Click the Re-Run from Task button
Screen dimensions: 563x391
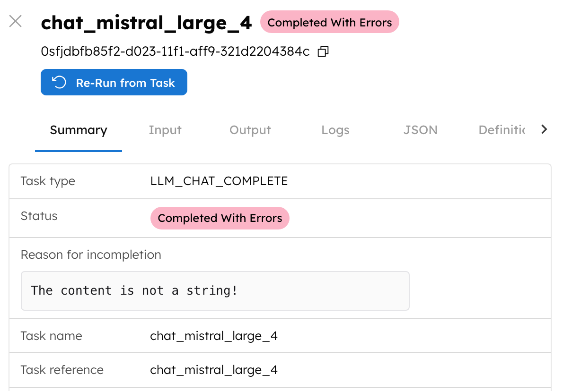click(114, 82)
